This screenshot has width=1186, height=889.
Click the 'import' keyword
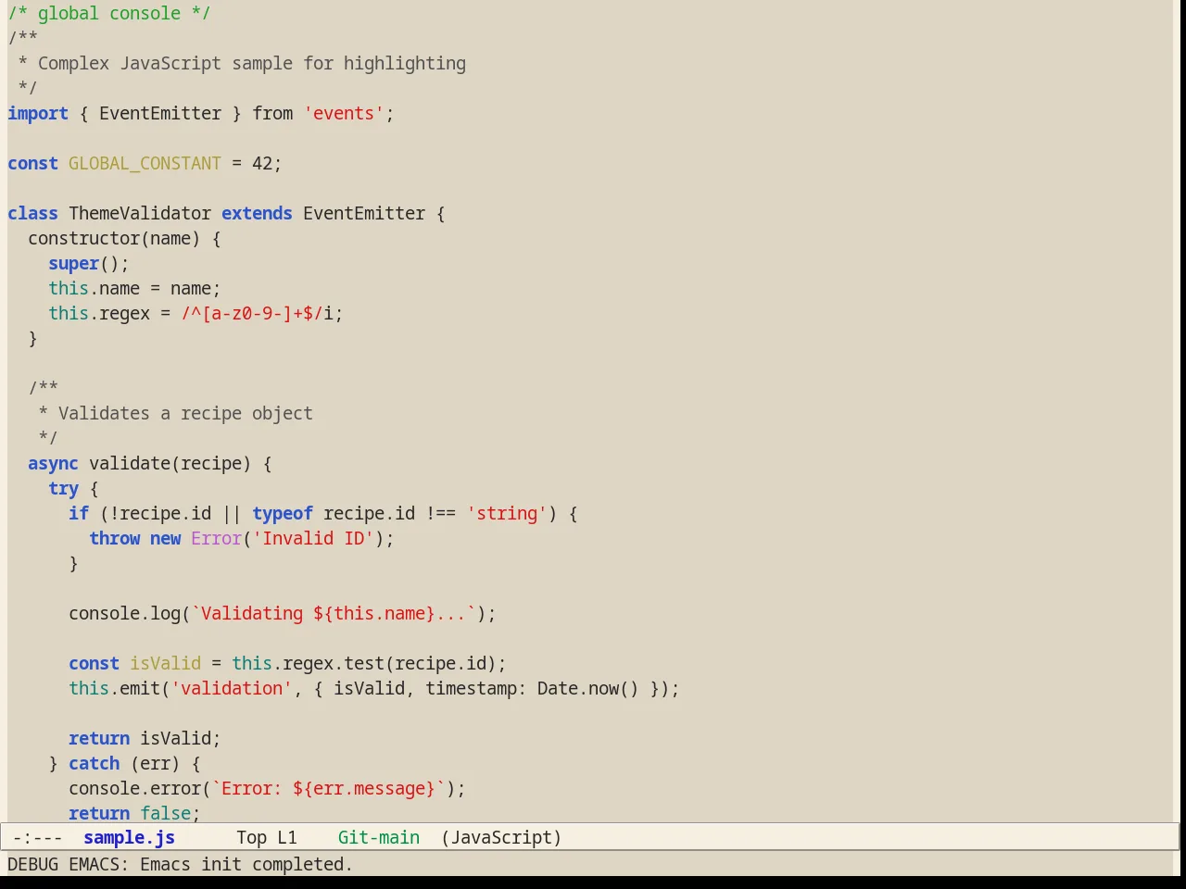coord(38,113)
